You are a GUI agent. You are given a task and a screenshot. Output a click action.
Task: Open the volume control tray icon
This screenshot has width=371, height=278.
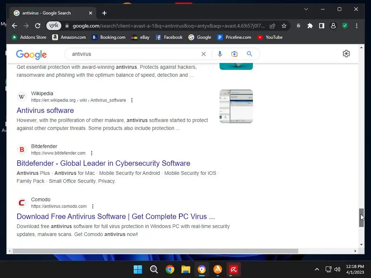pos(337,269)
